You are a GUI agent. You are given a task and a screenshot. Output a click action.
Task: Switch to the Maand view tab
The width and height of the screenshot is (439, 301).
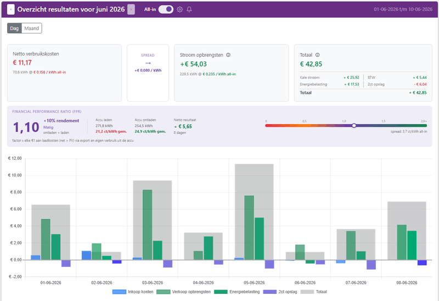point(32,29)
